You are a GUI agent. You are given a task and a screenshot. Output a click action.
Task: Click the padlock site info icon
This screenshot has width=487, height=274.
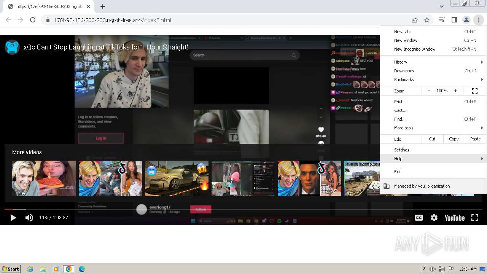click(48, 20)
